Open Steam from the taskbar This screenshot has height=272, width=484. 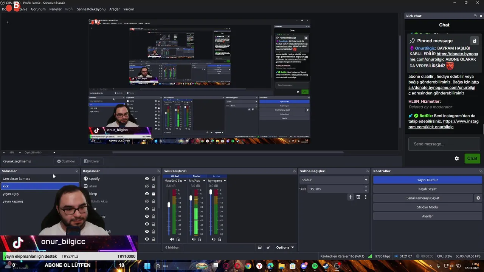(326, 266)
